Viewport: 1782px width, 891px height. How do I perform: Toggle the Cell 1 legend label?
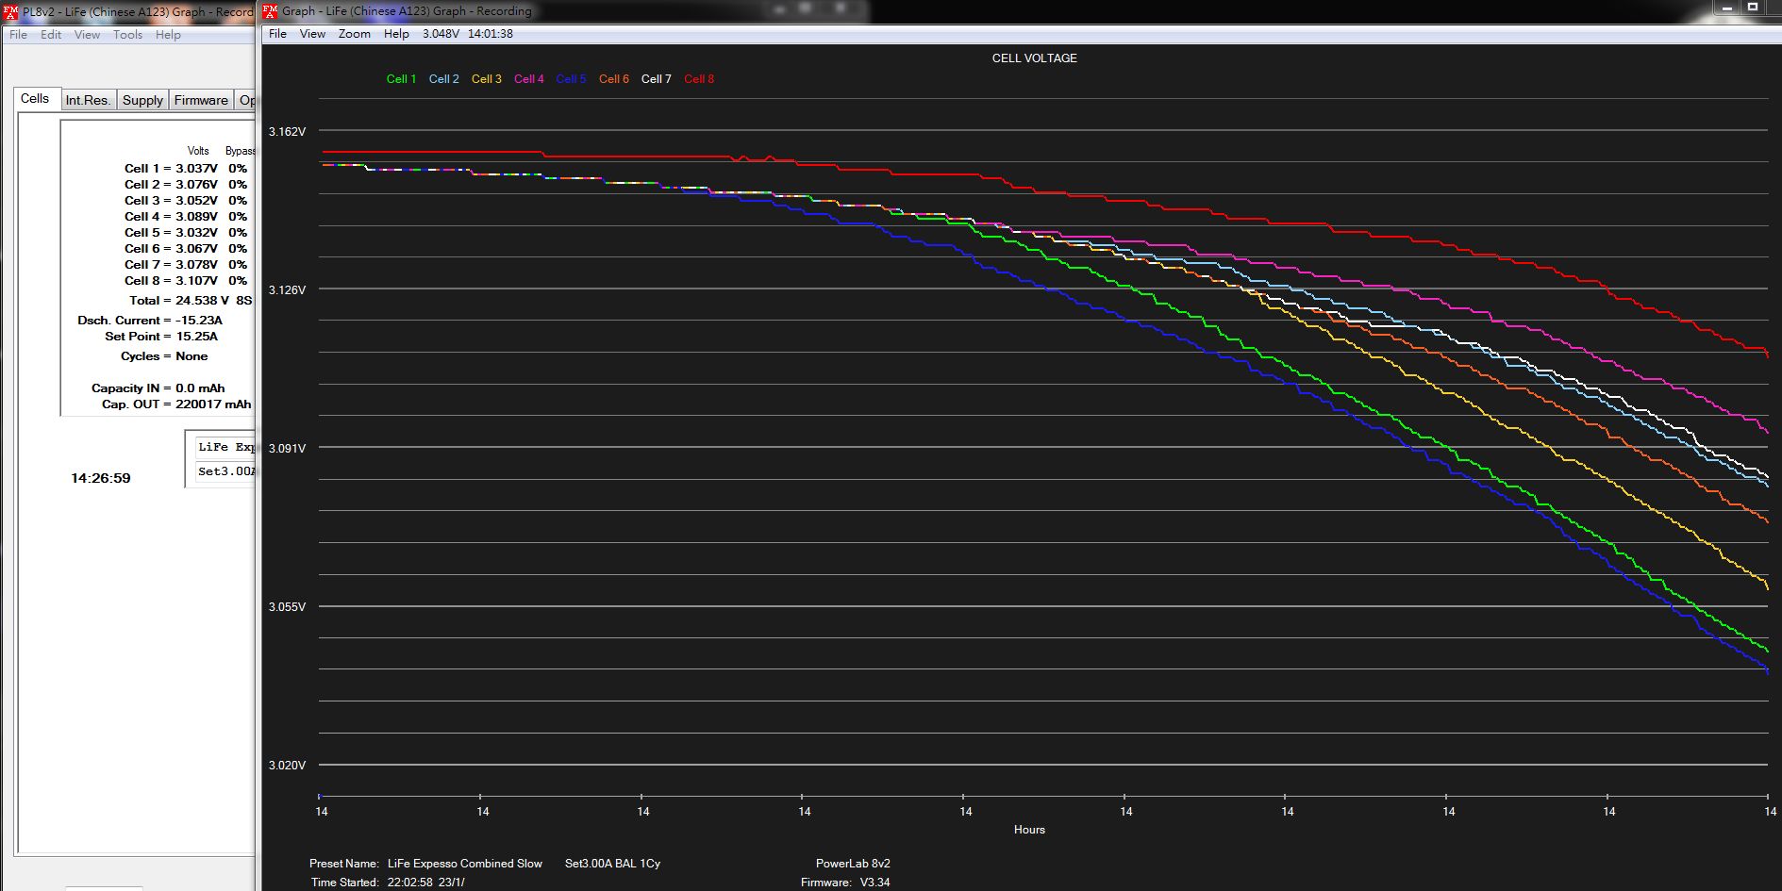tap(401, 79)
